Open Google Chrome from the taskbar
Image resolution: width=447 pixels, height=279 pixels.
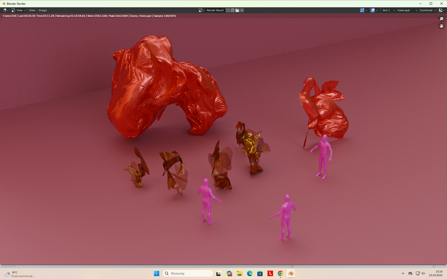(280, 274)
